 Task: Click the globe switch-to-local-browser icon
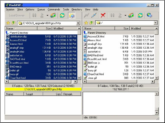[x=149, y=15]
